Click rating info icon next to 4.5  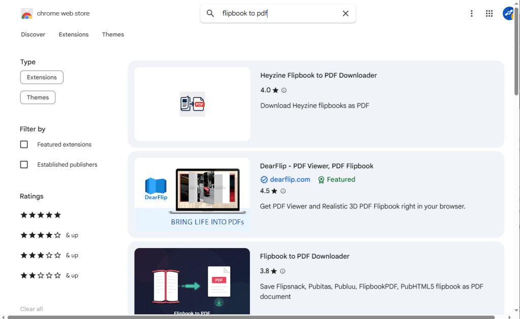(283, 191)
